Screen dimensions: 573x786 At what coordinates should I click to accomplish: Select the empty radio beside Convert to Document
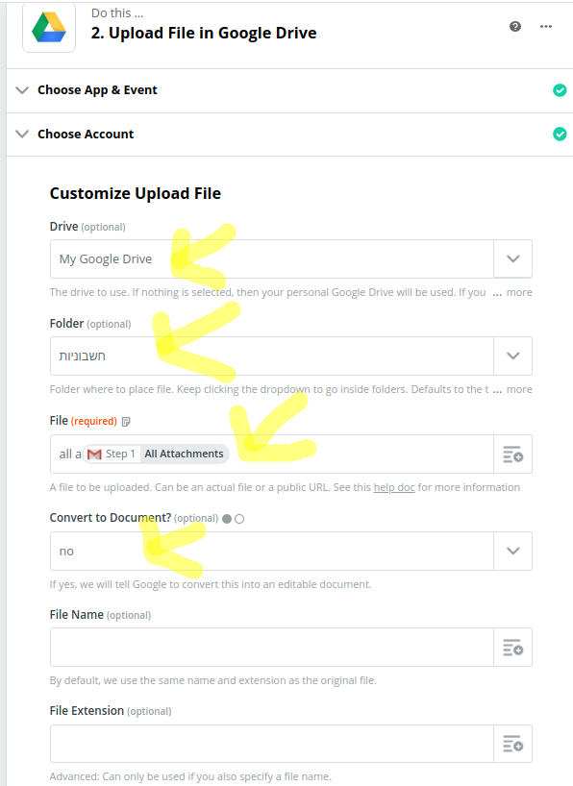click(239, 519)
